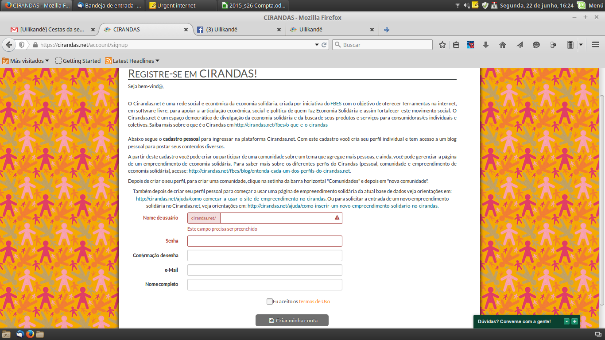The image size is (605, 340).
Task: Accept the termos de Uso checkbox
Action: pyautogui.click(x=270, y=301)
